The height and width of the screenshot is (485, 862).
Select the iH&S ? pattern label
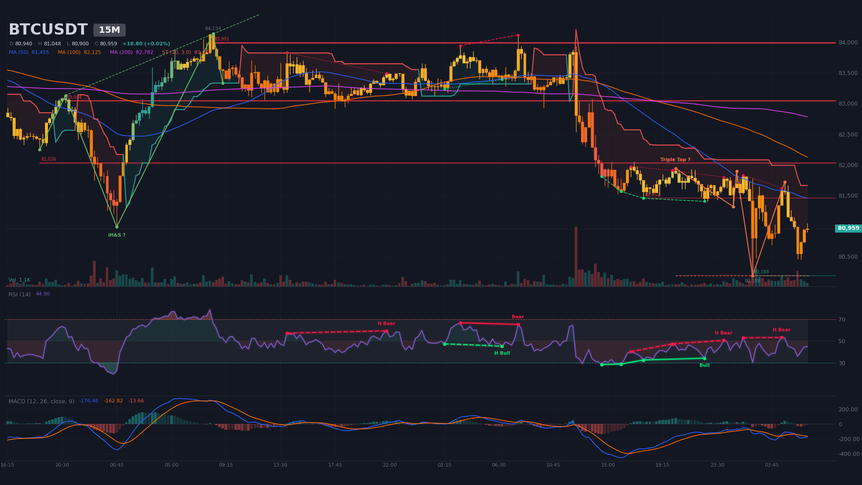pyautogui.click(x=117, y=235)
